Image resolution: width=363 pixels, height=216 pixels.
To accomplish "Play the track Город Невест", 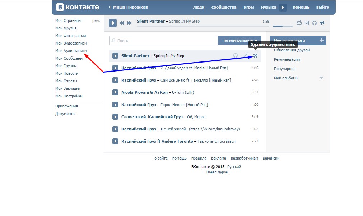I will coord(115,105).
